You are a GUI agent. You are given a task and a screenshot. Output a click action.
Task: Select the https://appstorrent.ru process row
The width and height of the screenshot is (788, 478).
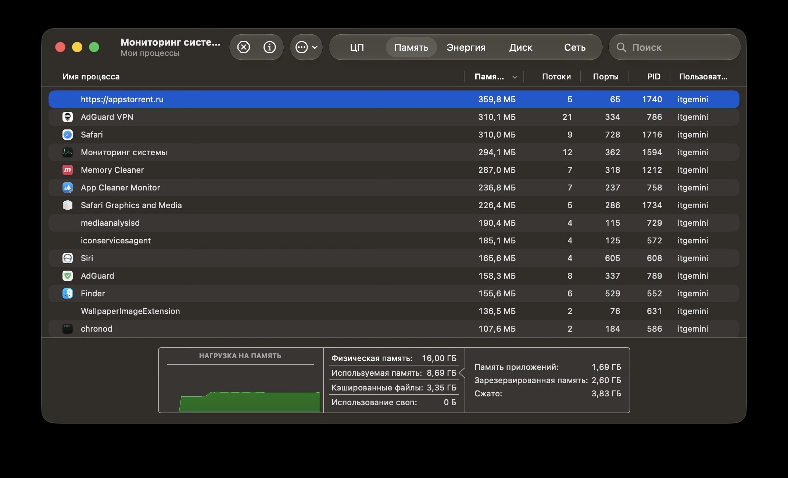tap(394, 99)
